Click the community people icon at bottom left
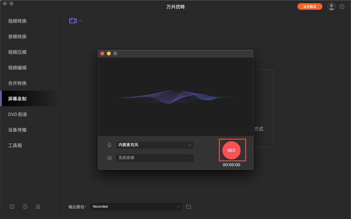 [x=38, y=206]
